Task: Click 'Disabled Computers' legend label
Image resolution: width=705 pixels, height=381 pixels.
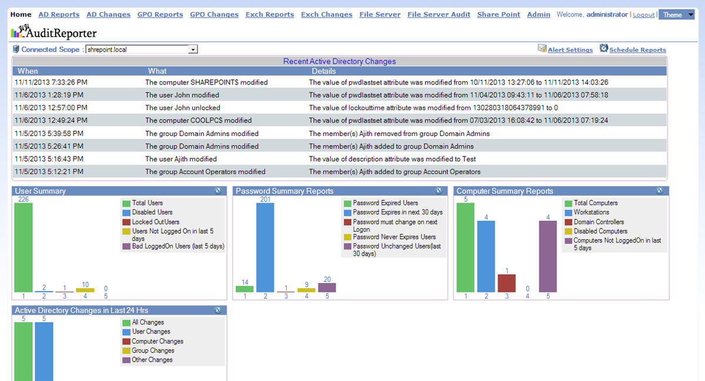Action: tap(600, 232)
